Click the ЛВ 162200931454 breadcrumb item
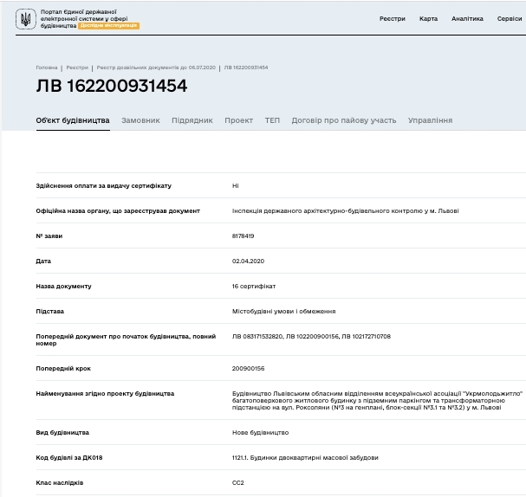Viewport: 526px width, 497px height. click(246, 68)
